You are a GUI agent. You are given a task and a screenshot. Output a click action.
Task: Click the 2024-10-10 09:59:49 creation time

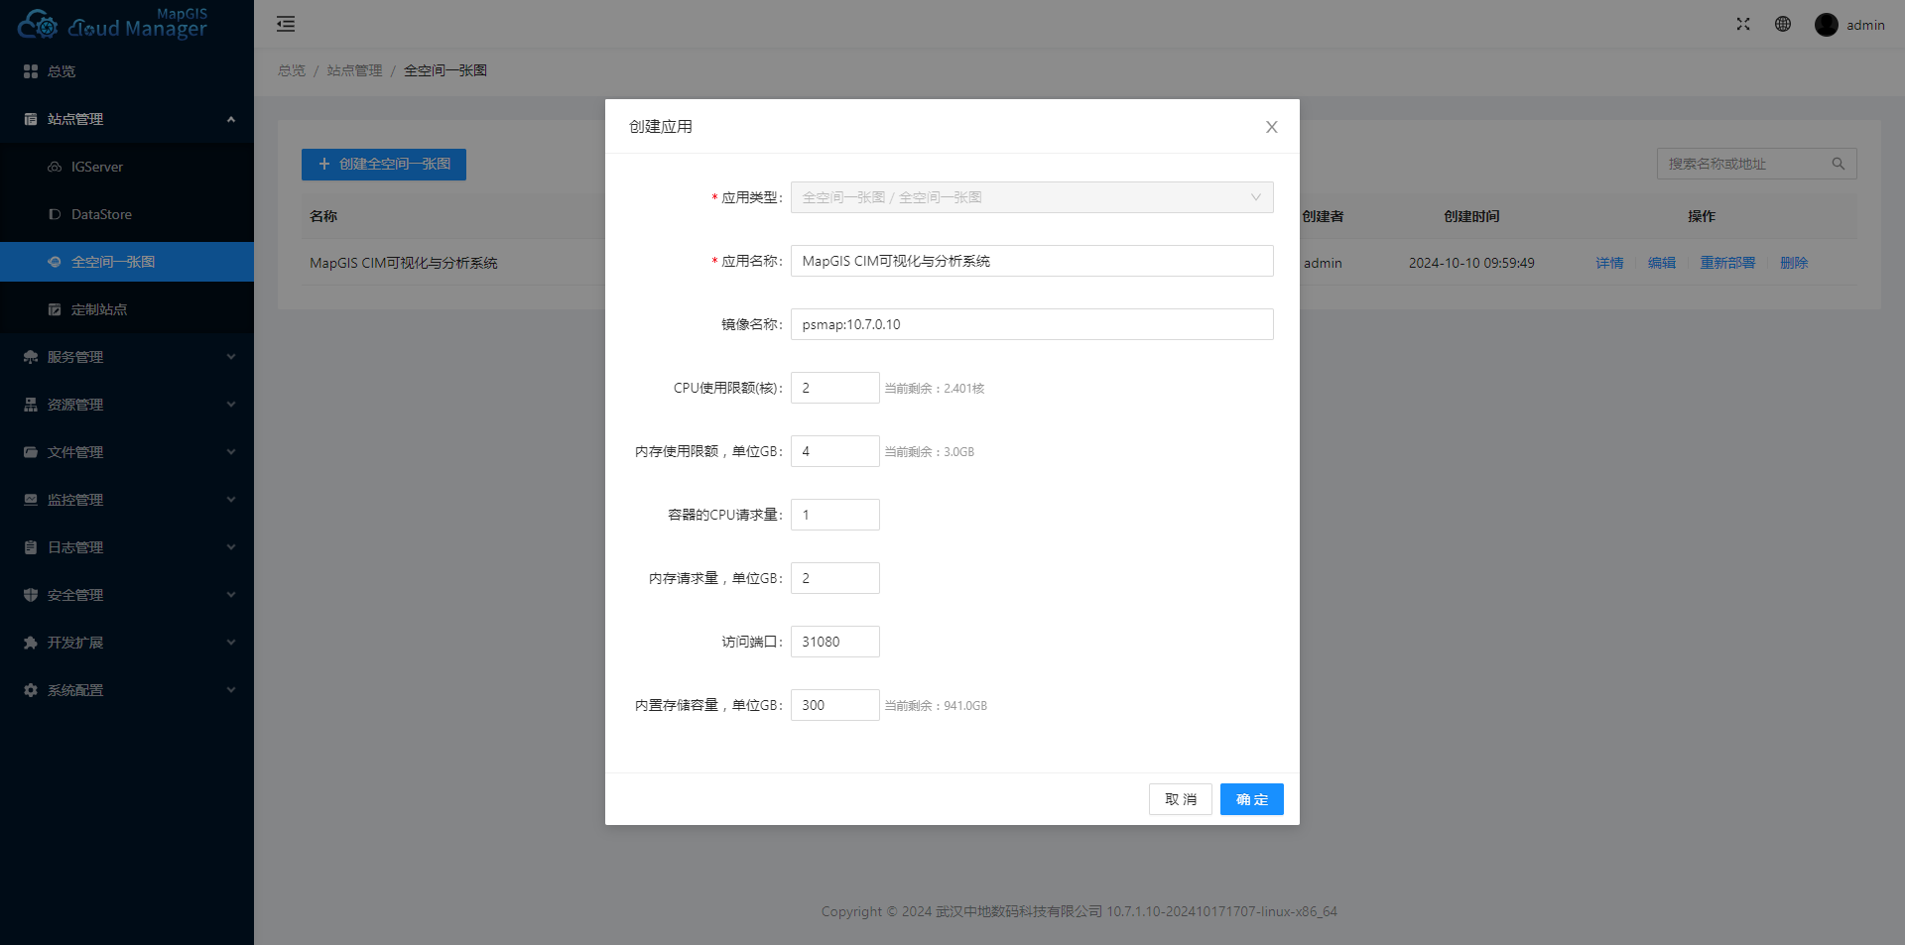pyautogui.click(x=1471, y=263)
